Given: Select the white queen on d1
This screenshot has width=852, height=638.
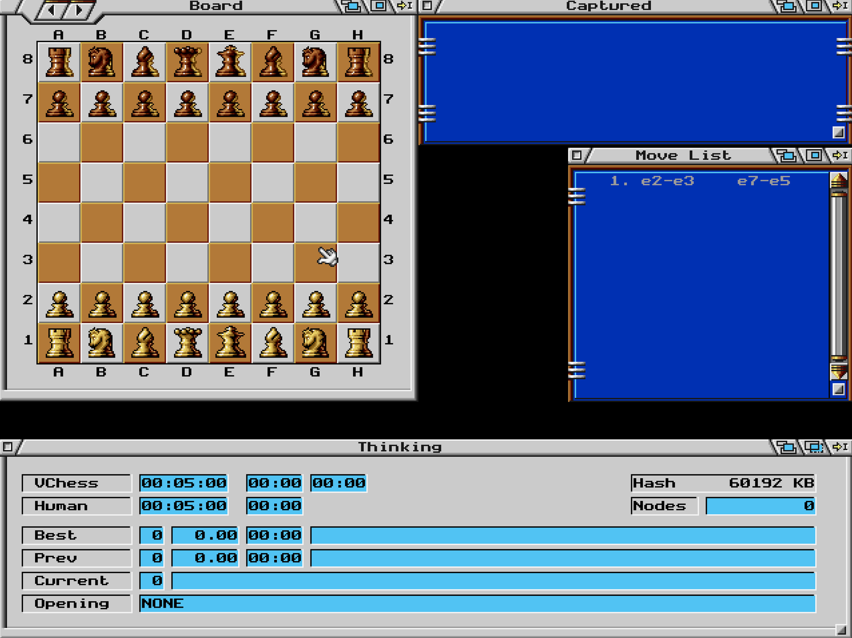Looking at the screenshot, I should coord(187,343).
